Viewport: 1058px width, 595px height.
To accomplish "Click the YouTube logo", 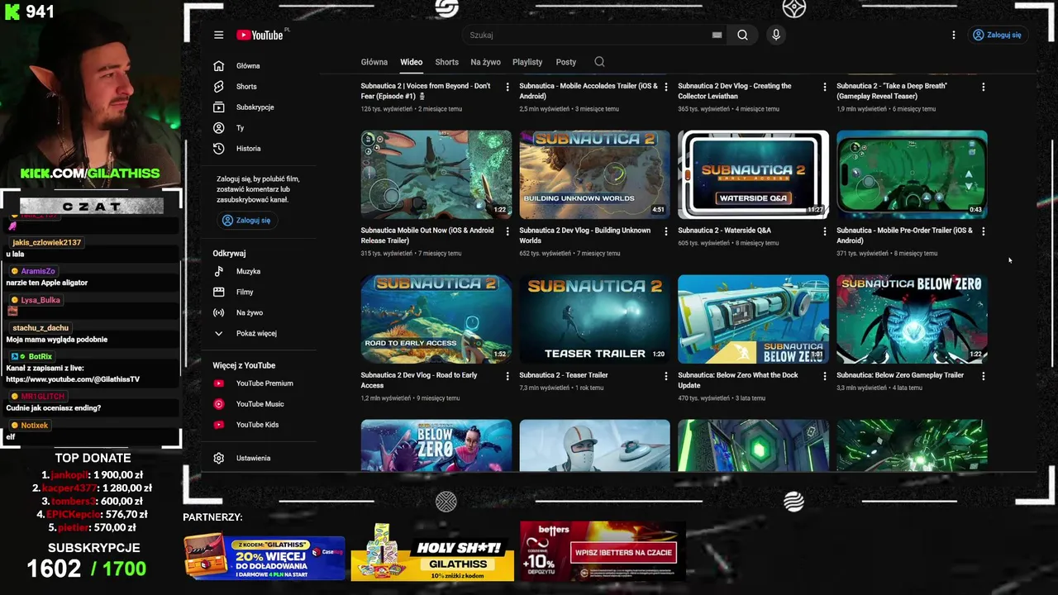I will tap(261, 35).
